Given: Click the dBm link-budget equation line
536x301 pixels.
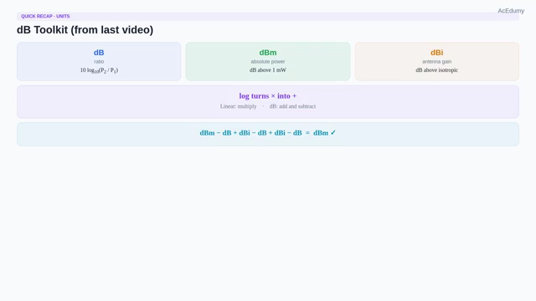Looking at the screenshot, I should pos(268,133).
